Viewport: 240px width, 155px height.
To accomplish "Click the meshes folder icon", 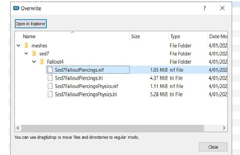I will (27, 45).
